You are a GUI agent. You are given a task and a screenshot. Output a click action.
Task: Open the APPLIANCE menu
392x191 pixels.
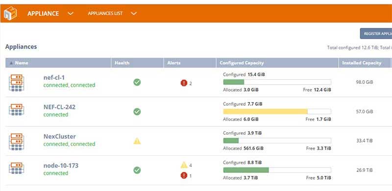point(43,14)
